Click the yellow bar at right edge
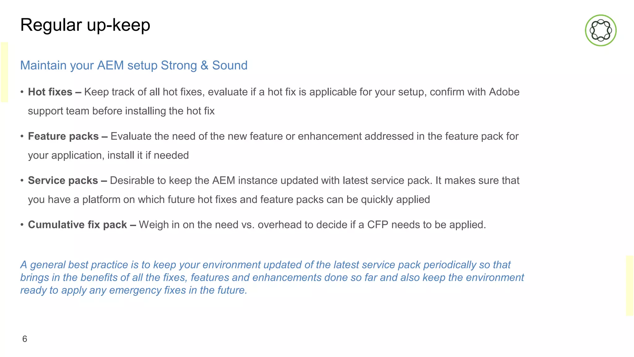 630,286
